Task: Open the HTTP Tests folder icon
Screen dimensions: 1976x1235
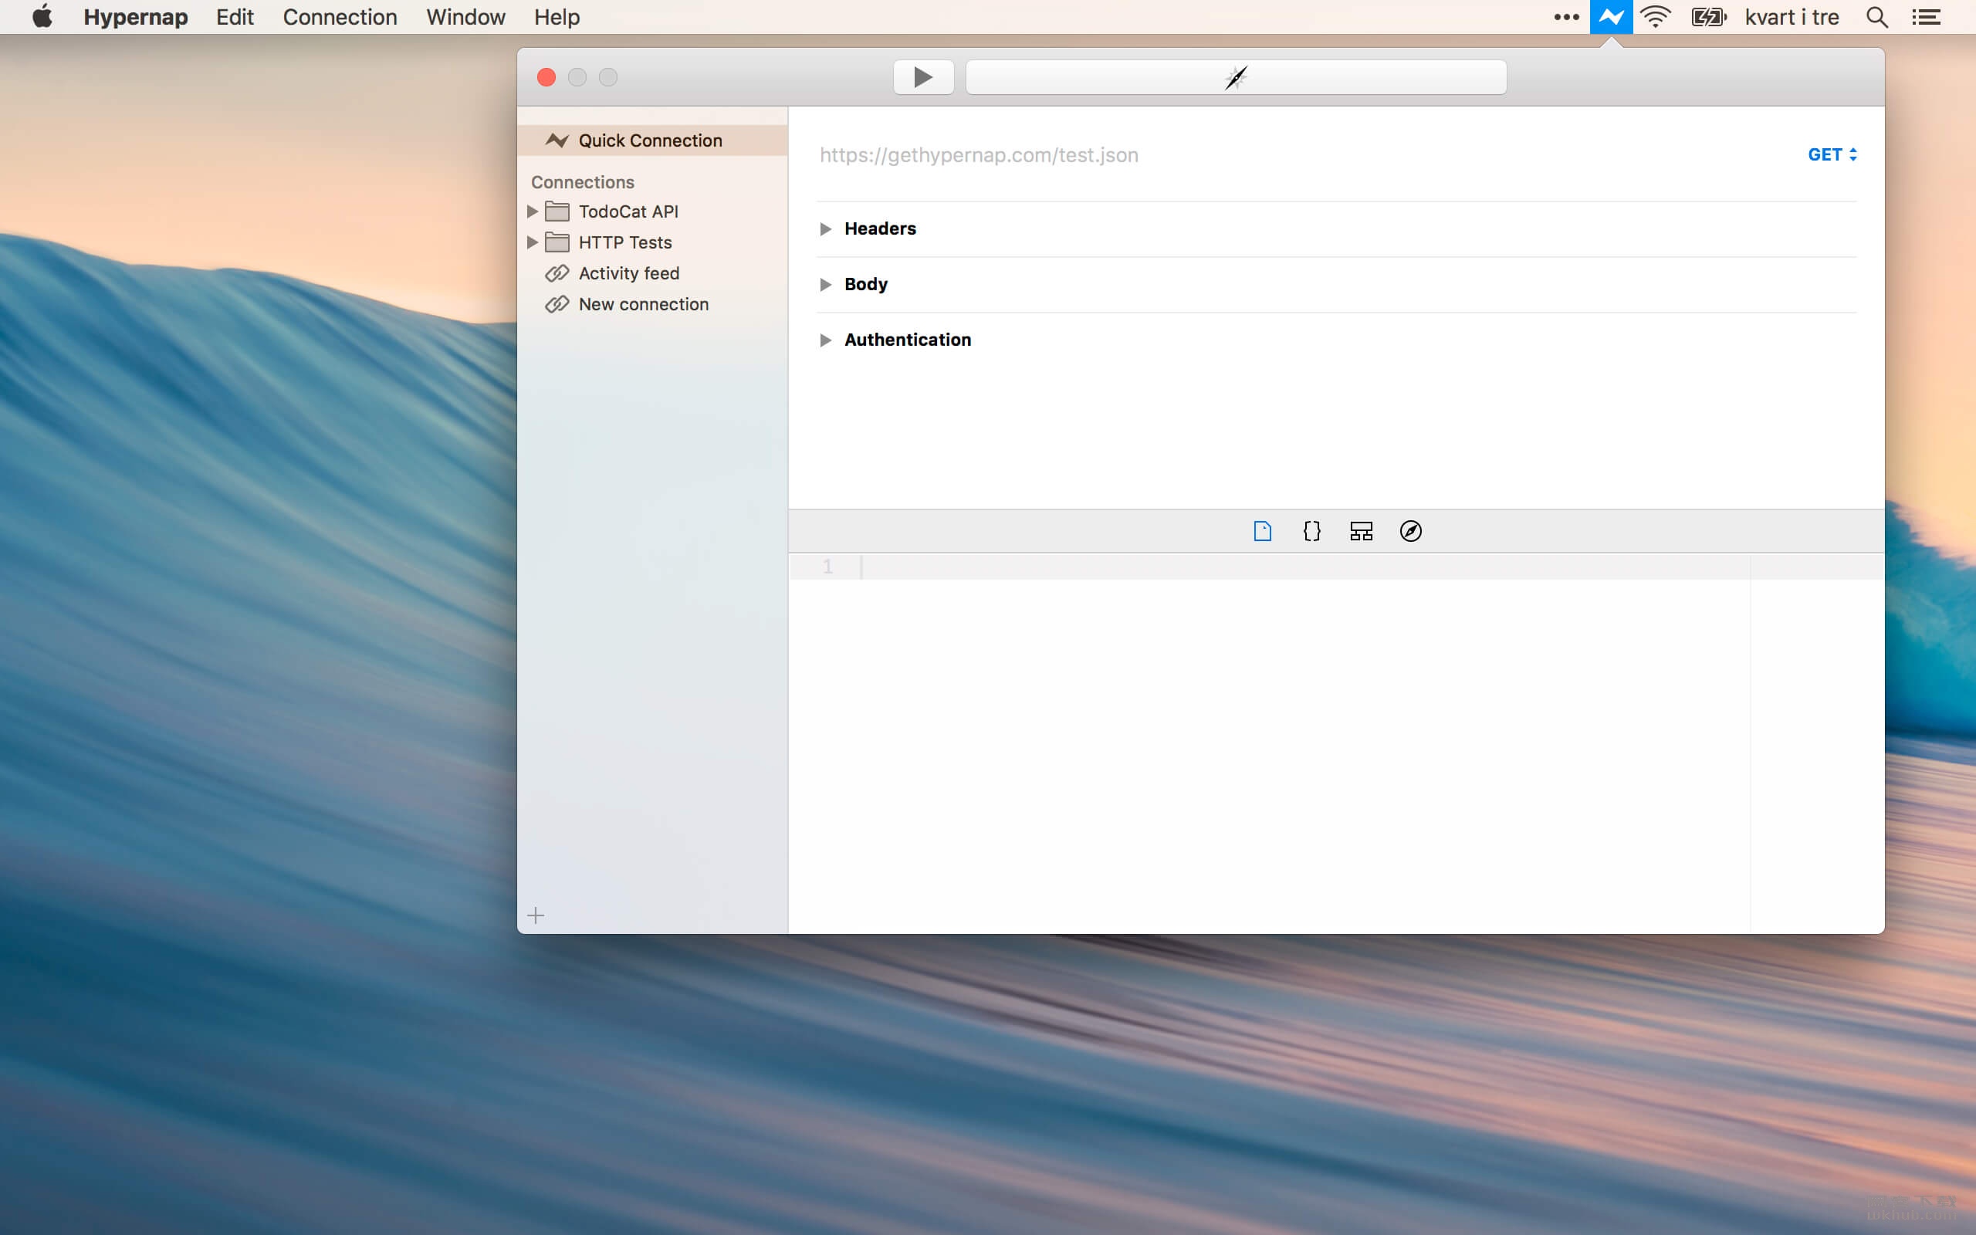Action: point(557,242)
